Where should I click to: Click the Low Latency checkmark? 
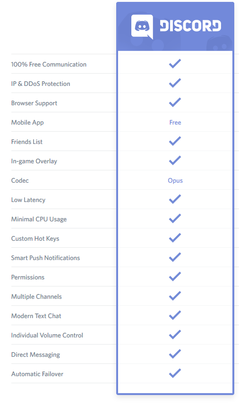pos(175,199)
